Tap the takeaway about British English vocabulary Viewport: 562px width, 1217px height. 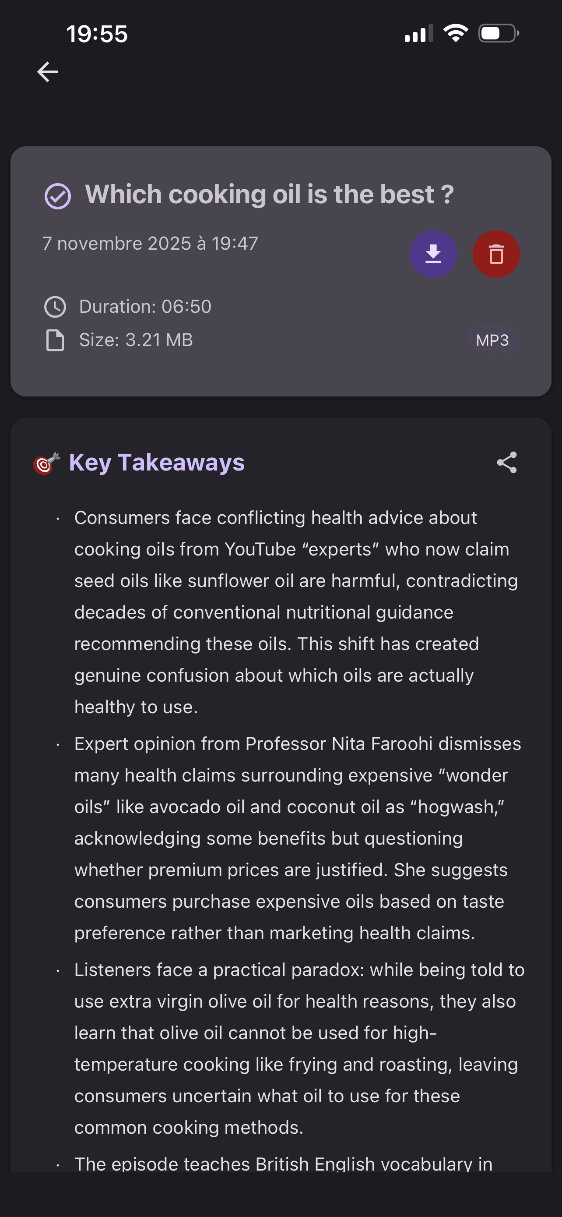[283, 1163]
